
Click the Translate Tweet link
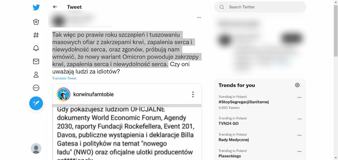point(64,78)
